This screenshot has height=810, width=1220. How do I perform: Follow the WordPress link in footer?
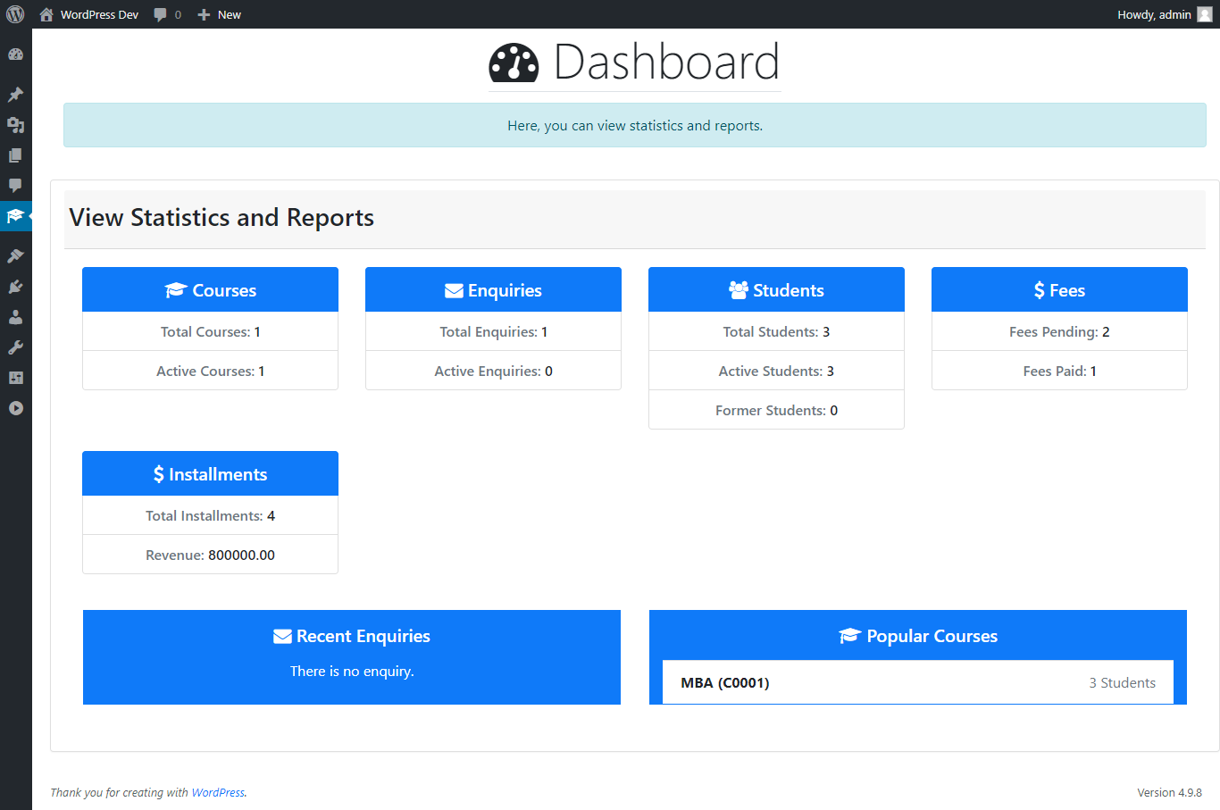point(218,792)
